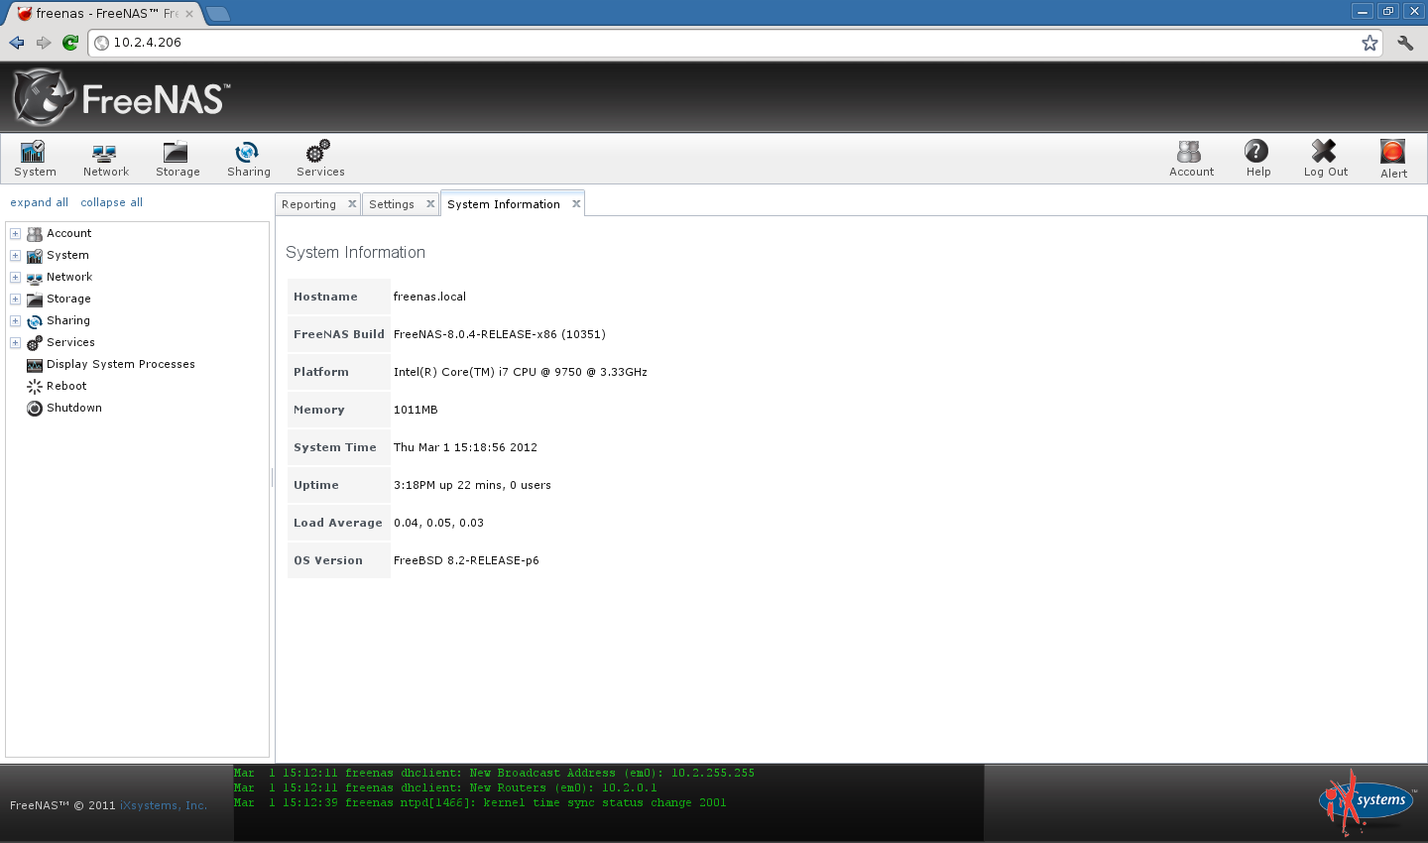Close the System Information tab

576,204
